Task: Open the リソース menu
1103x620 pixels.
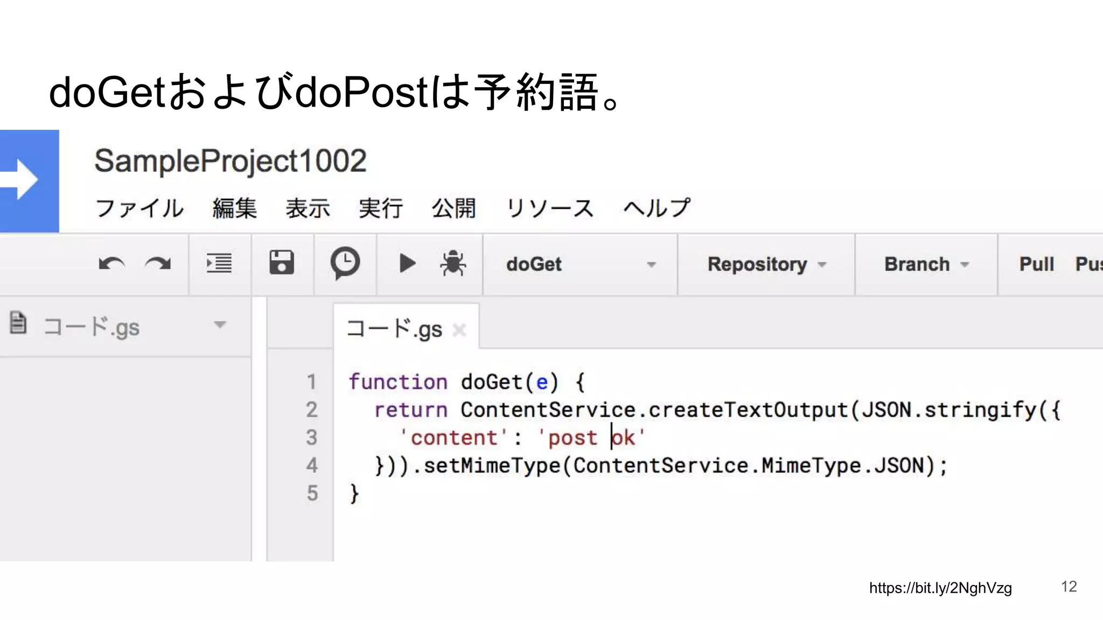Action: point(550,208)
